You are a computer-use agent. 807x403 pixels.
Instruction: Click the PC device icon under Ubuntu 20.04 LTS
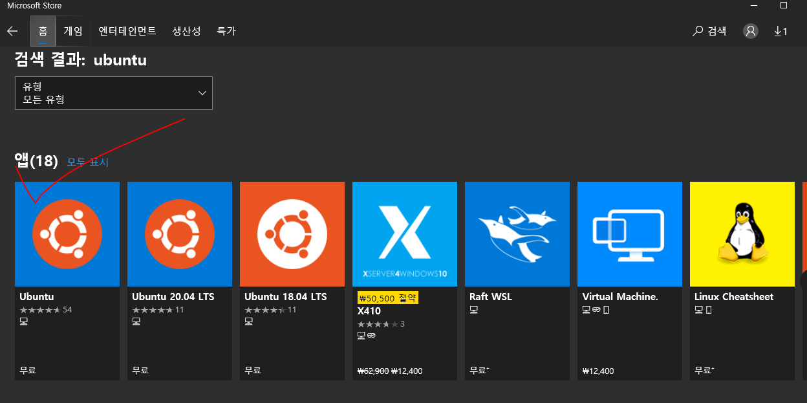136,321
